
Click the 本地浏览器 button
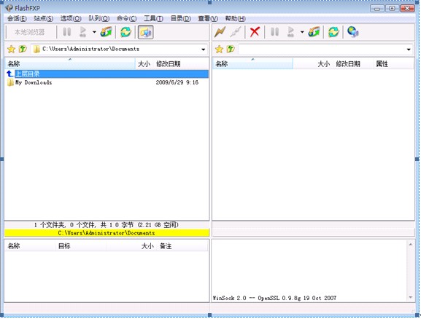[29, 32]
